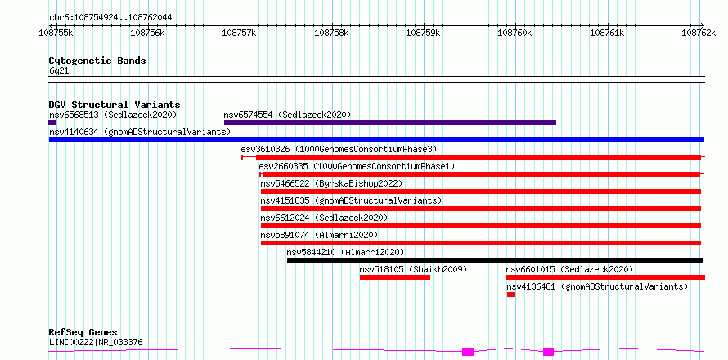Click the DGV Structural Variants track title
Screen dimensions: 728x360
[115, 105]
